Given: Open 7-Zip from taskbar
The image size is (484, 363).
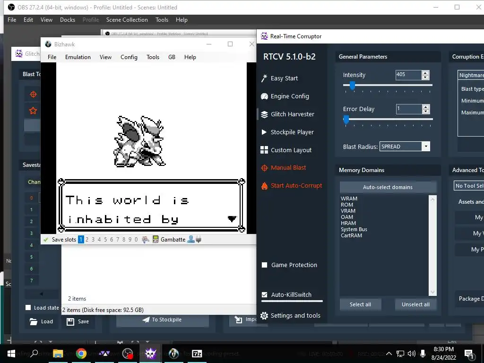Looking at the screenshot, I should click(x=197, y=354).
